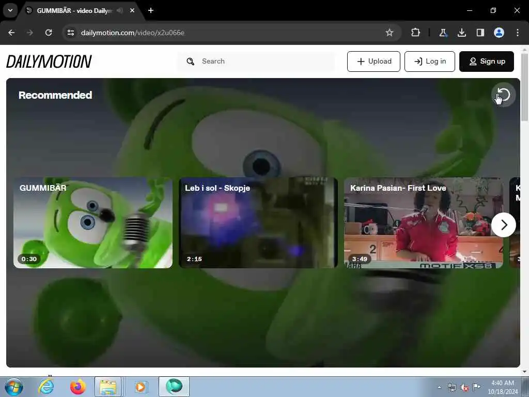The width and height of the screenshot is (529, 397).
Task: Click the page vertical scrollbar thumb
Action: click(525, 87)
